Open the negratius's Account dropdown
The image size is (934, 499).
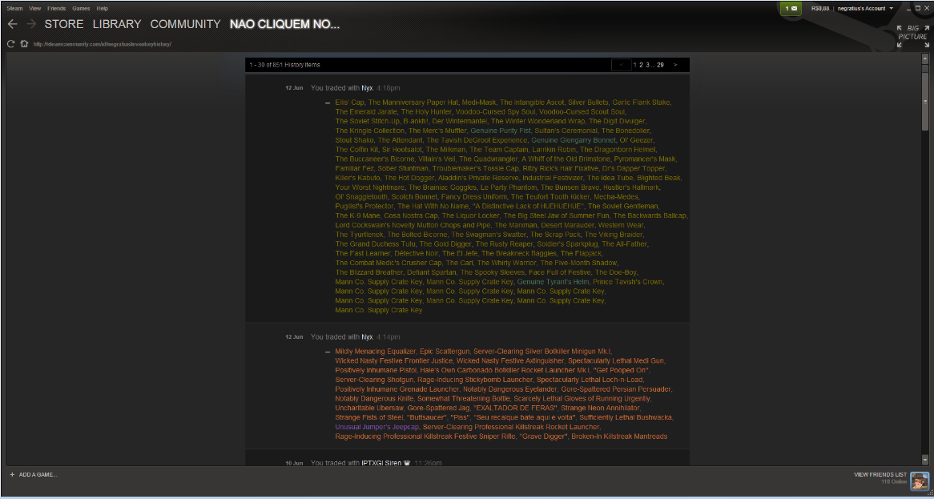tap(865, 8)
